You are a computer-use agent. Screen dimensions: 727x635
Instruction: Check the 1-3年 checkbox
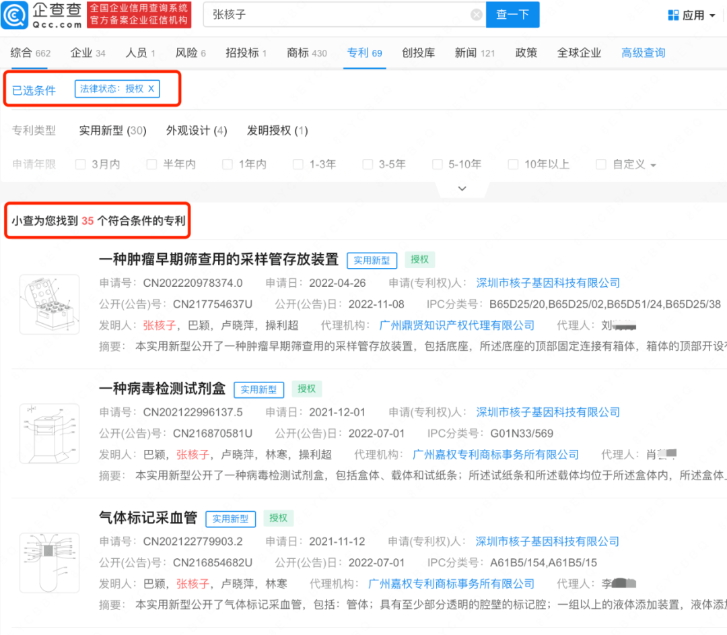point(298,164)
